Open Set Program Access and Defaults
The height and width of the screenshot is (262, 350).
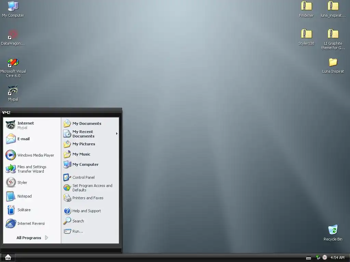[90, 188]
